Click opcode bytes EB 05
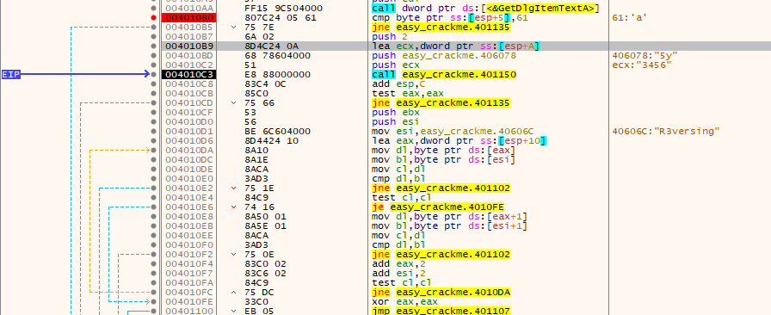771x315 pixels. tap(259, 311)
